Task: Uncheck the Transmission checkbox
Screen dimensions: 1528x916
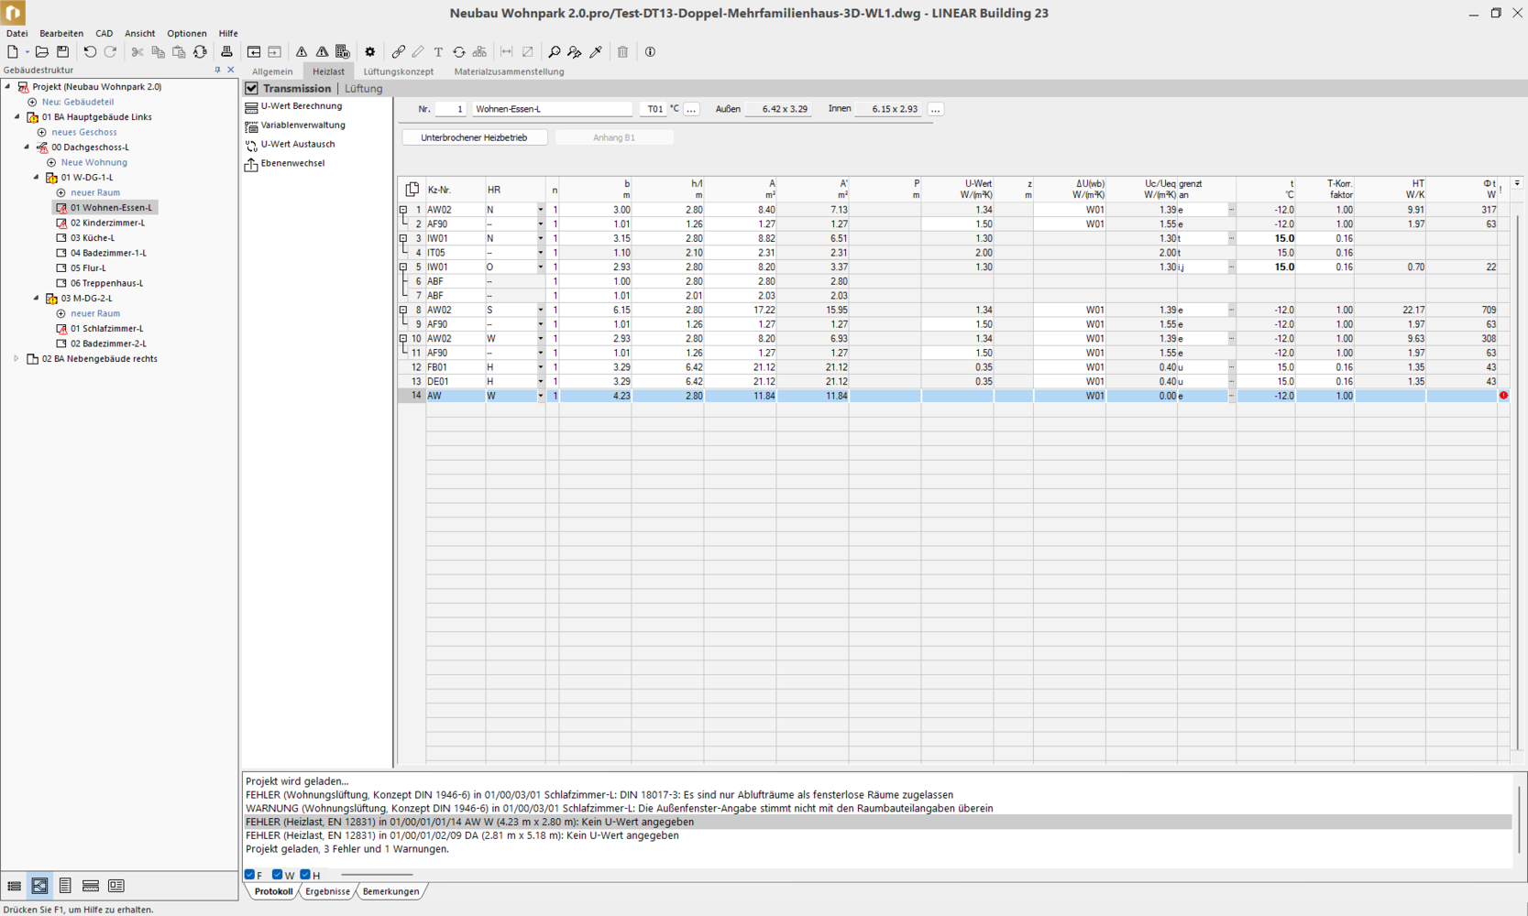Action: [251, 89]
